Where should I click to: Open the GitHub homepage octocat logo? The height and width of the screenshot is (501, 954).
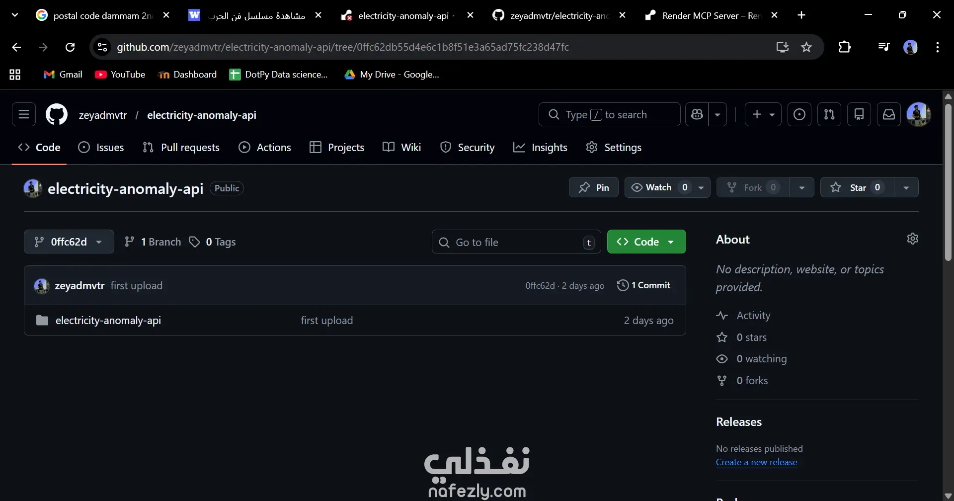tap(57, 115)
